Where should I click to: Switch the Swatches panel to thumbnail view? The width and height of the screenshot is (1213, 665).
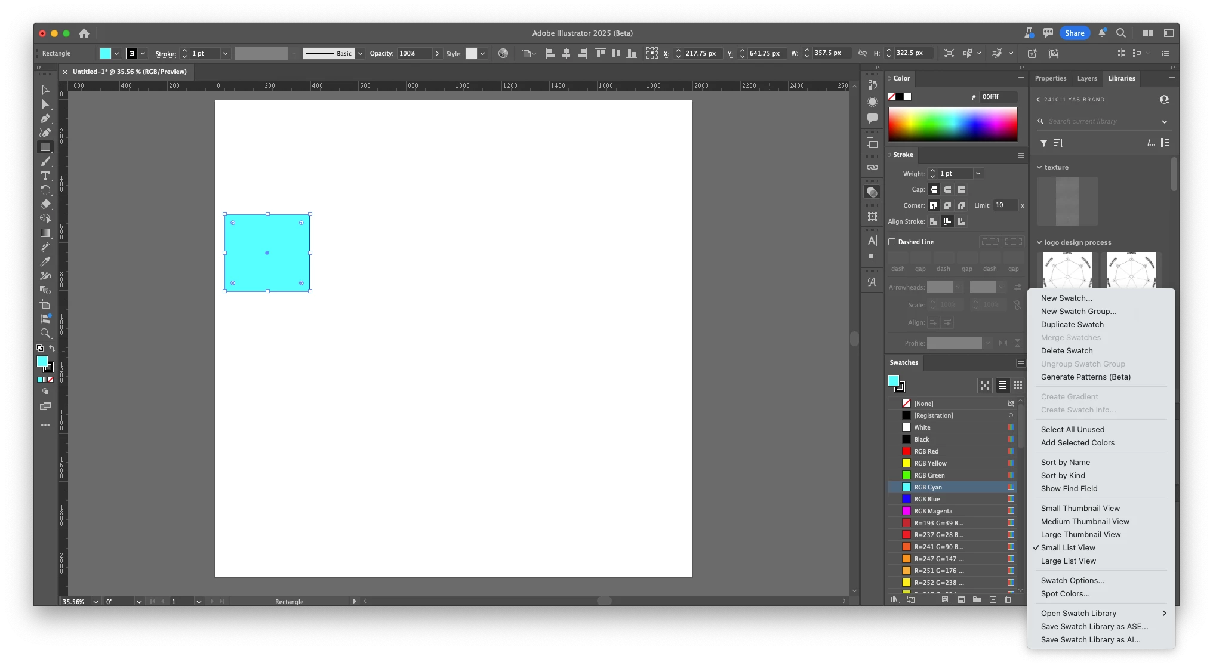point(1018,385)
